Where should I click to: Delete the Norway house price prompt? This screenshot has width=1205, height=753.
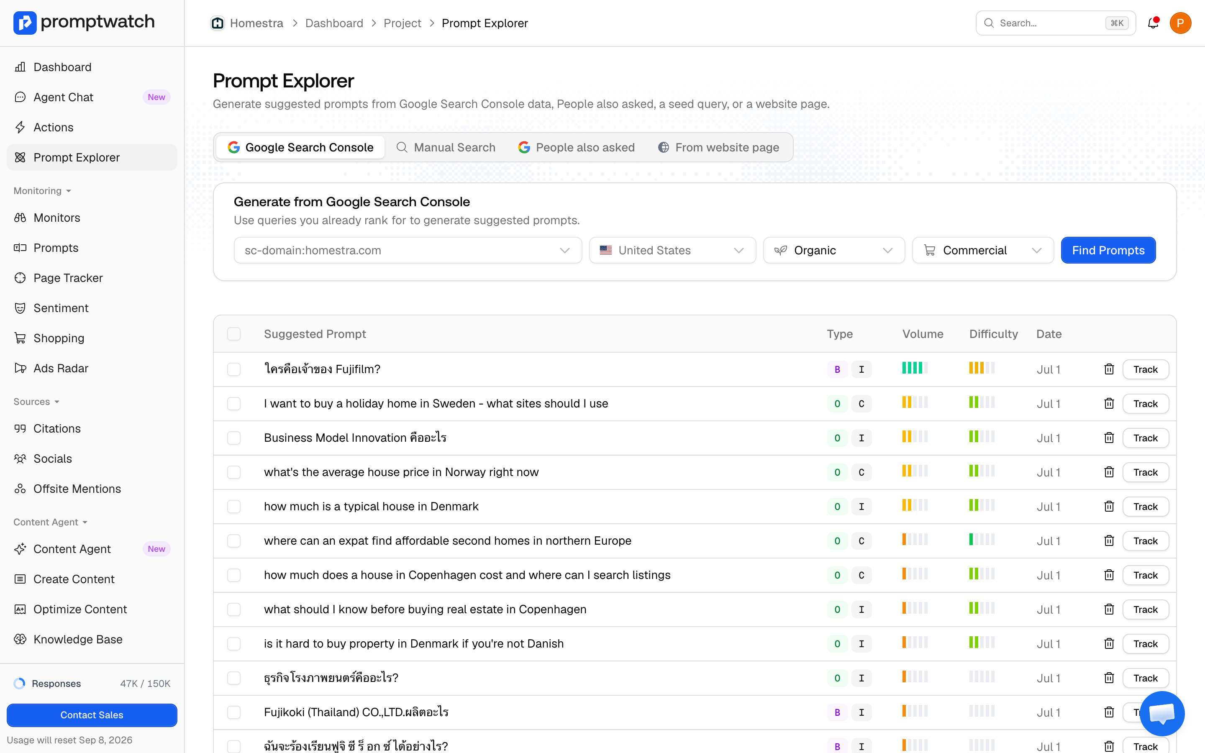[x=1109, y=472]
